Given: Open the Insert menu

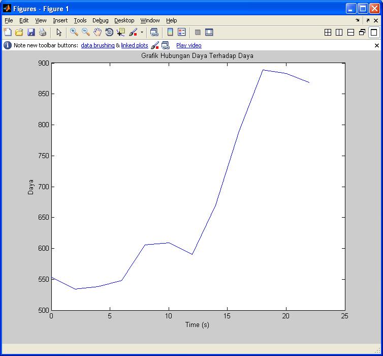Looking at the screenshot, I should [x=60, y=20].
